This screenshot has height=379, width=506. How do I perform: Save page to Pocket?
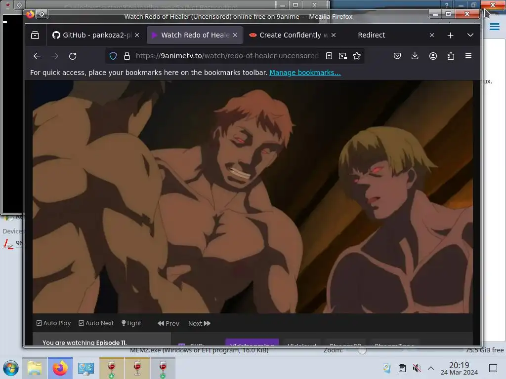click(x=397, y=56)
